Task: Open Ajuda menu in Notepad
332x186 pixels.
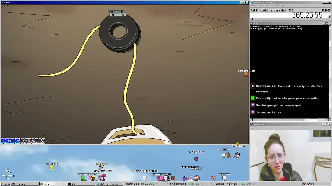Action: tap(283, 6)
